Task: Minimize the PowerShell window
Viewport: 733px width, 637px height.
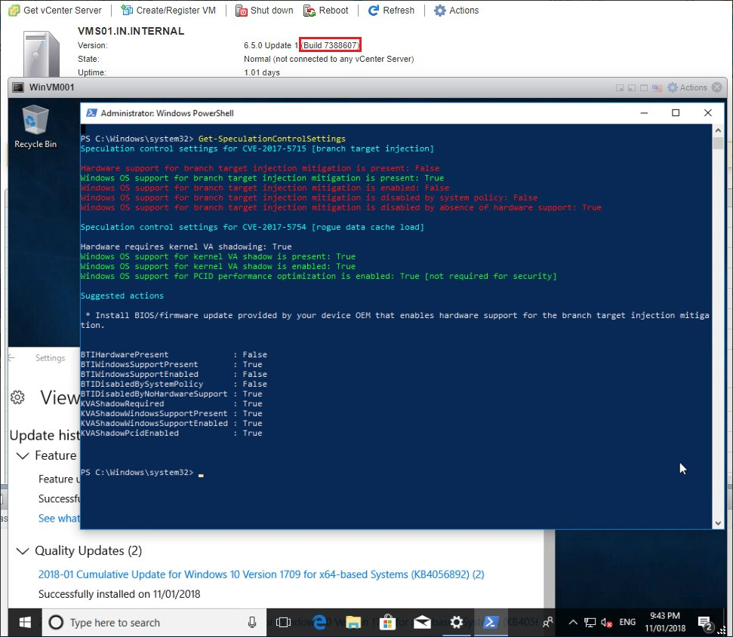Action: tap(644, 113)
